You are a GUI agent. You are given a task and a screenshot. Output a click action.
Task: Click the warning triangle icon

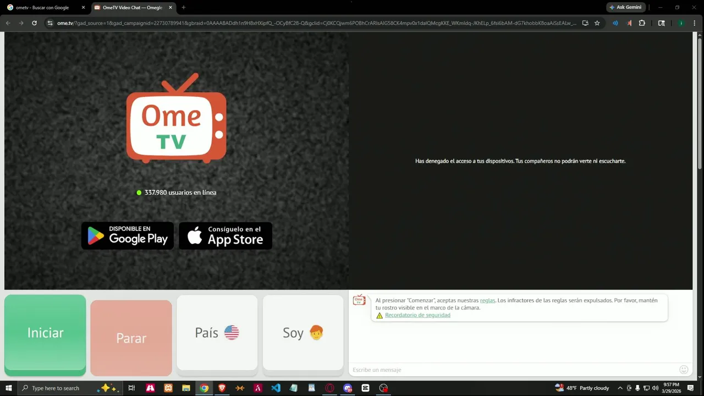[380, 315]
